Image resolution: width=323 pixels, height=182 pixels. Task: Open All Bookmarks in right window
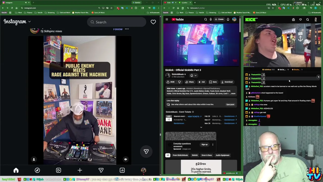pyautogui.click(x=315, y=13)
